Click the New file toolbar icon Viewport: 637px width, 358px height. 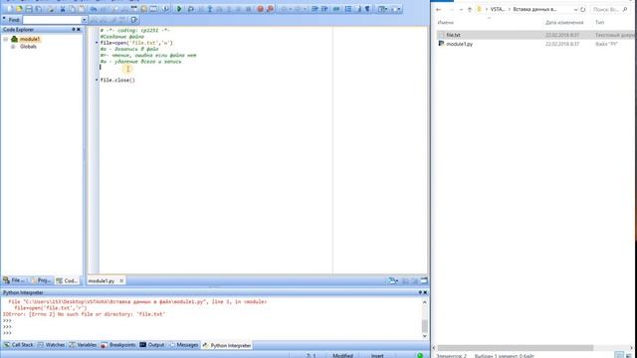coord(9,9)
